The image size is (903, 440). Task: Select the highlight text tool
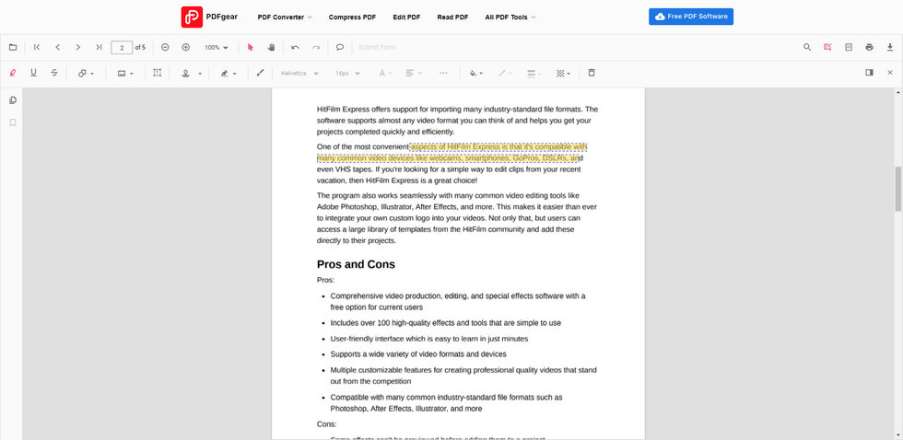point(13,73)
